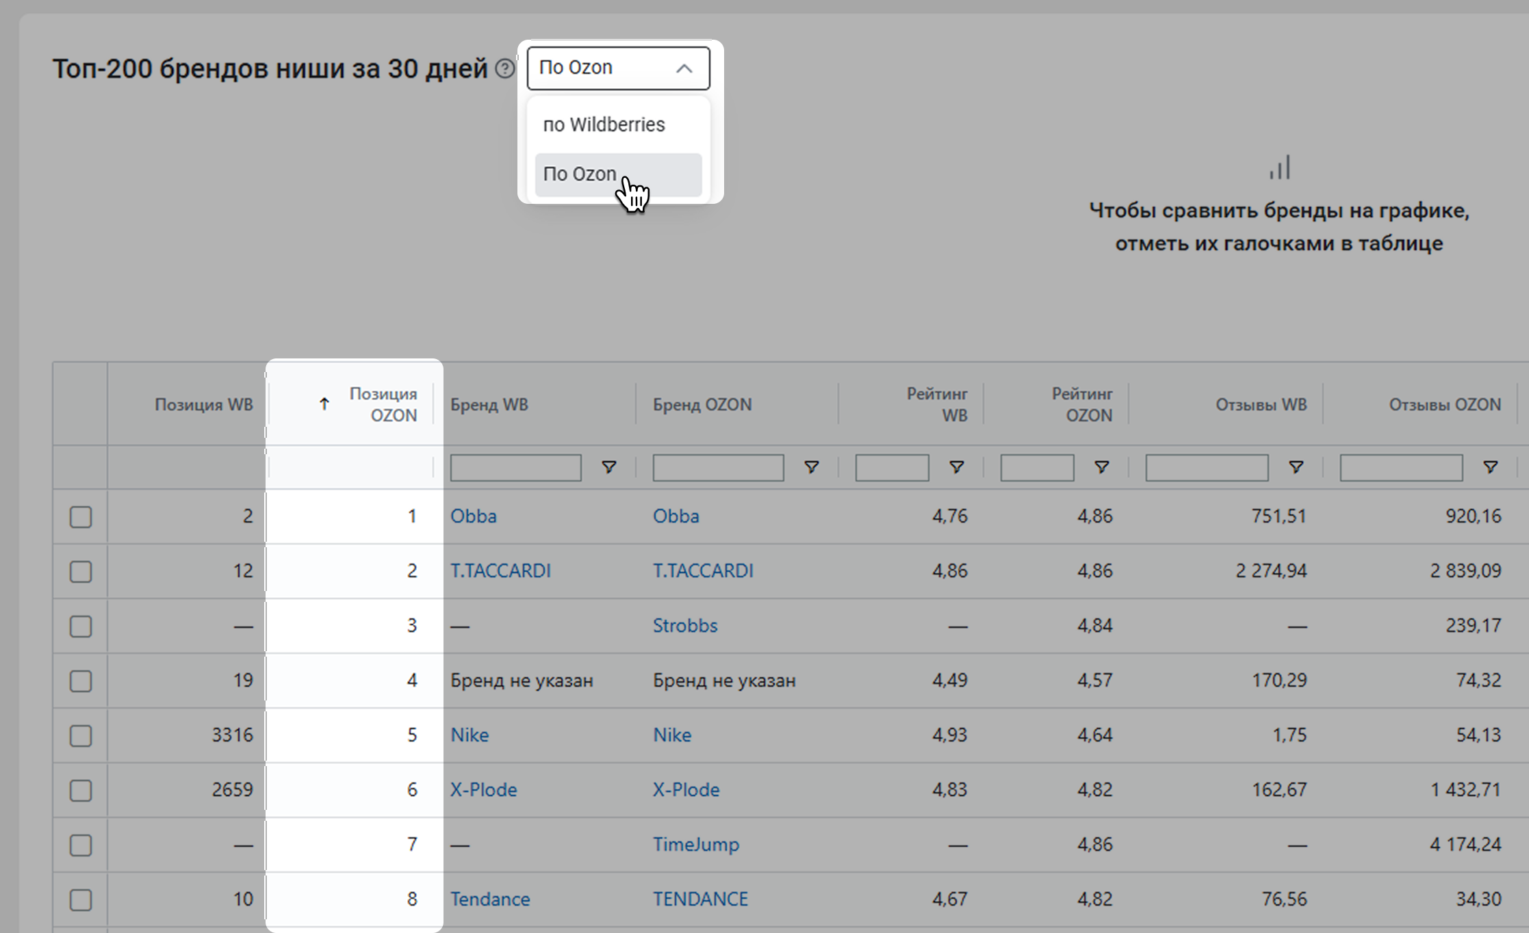Click the bar chart placeholder icon
The width and height of the screenshot is (1529, 933).
[1279, 168]
